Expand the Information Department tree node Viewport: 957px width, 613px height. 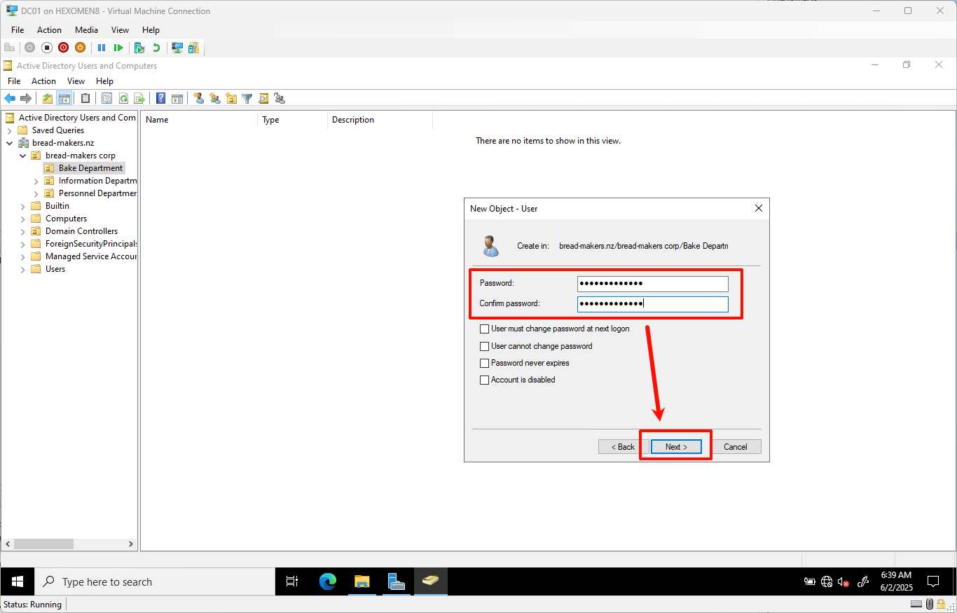[36, 181]
